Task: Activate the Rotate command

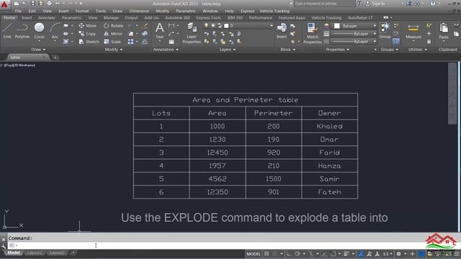Action: click(x=113, y=26)
